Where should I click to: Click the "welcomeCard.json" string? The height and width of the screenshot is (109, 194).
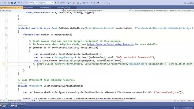pos(168,92)
